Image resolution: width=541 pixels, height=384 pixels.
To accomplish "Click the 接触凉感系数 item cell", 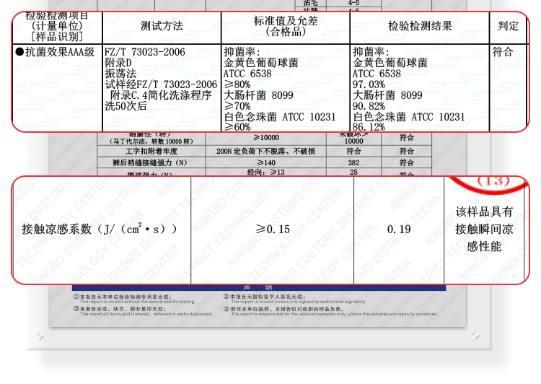I will (x=100, y=230).
